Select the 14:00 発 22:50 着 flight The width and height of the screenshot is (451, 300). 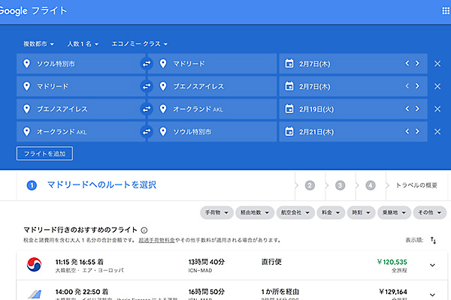(232, 290)
